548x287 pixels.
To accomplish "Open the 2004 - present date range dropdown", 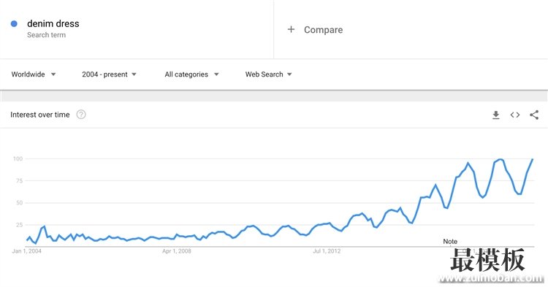I will (109, 74).
